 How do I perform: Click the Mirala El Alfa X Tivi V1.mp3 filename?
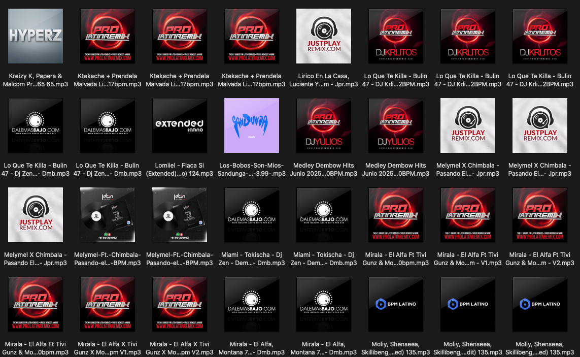click(x=108, y=348)
